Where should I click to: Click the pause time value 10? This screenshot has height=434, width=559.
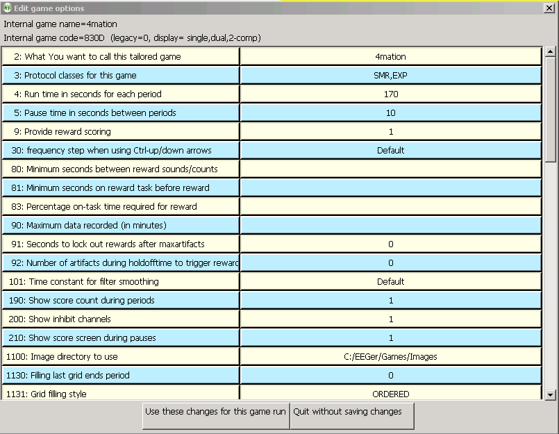390,113
